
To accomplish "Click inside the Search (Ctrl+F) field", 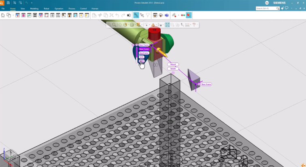I will pyautogui.click(x=264, y=8).
